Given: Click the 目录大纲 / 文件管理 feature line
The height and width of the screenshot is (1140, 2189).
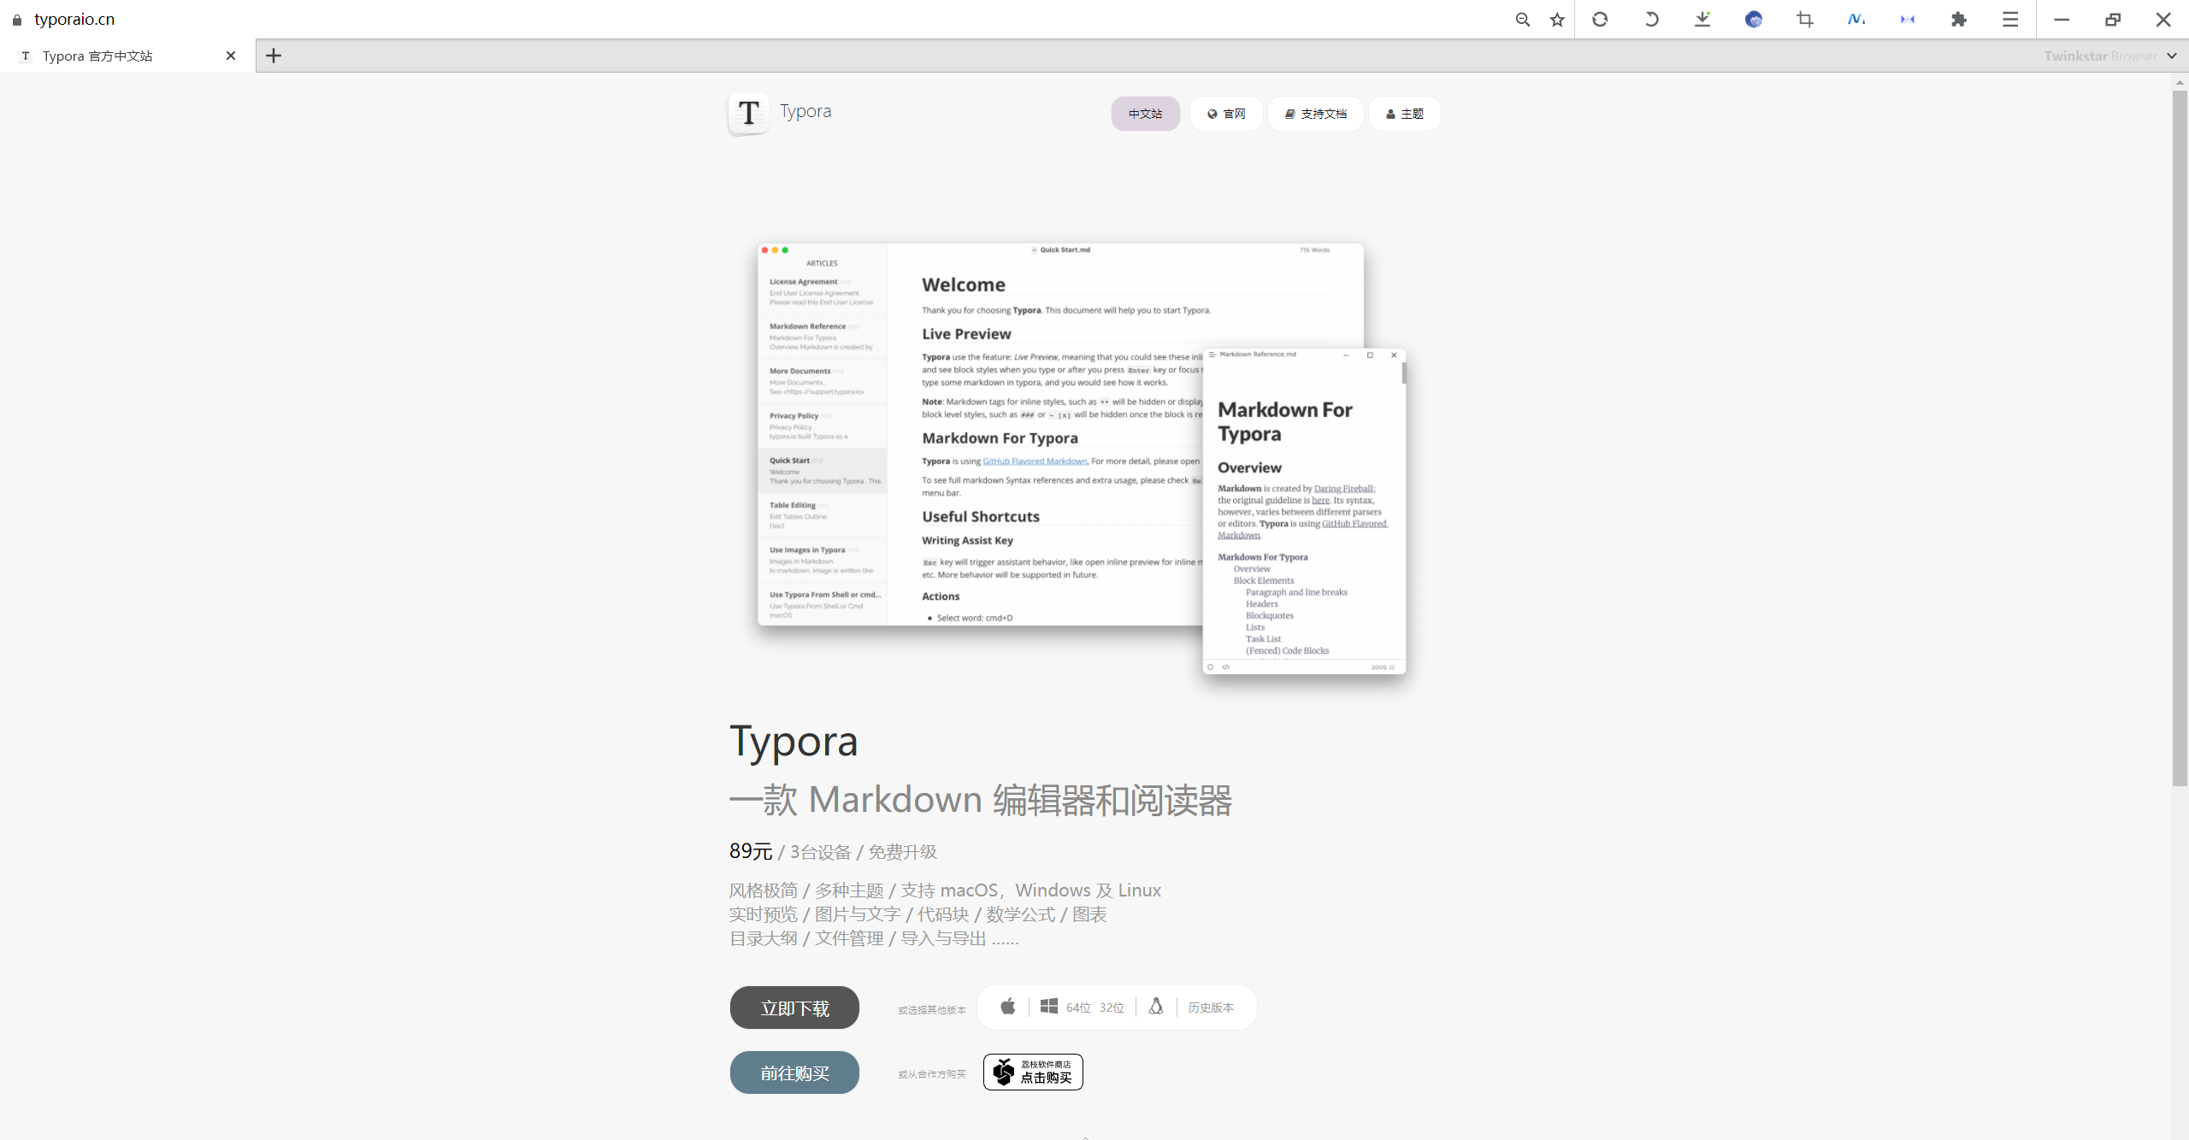Looking at the screenshot, I should [x=874, y=938].
